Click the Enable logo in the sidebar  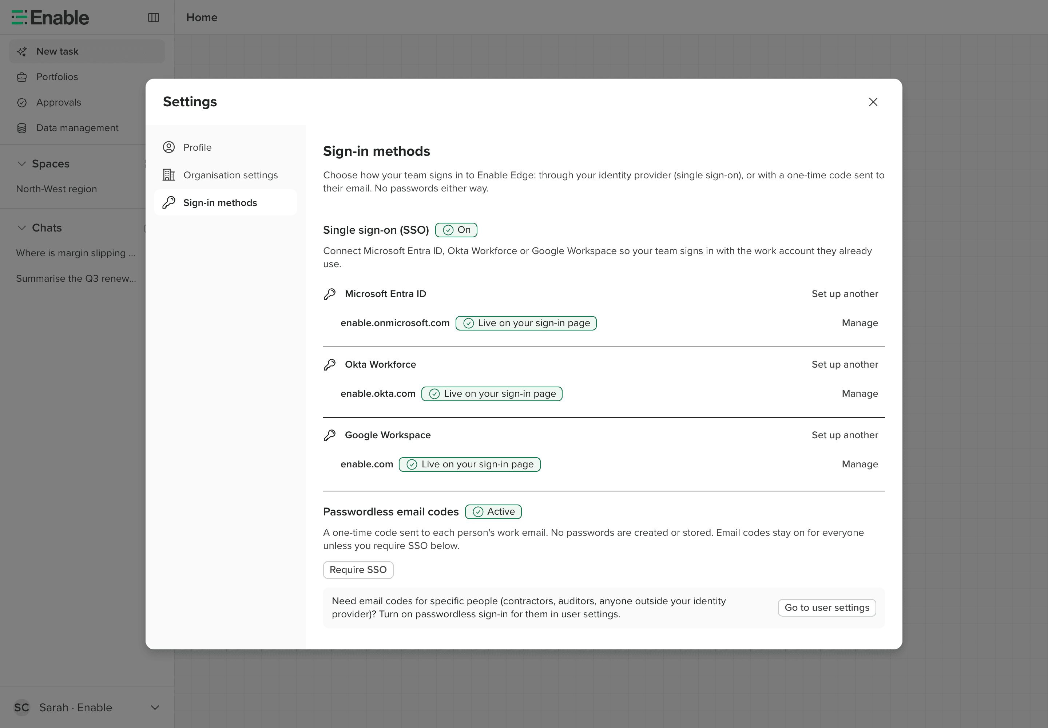pos(50,17)
